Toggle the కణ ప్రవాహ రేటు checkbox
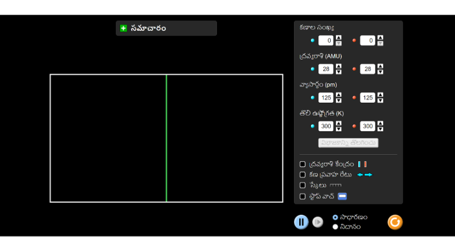This screenshot has width=455, height=251. click(x=302, y=175)
